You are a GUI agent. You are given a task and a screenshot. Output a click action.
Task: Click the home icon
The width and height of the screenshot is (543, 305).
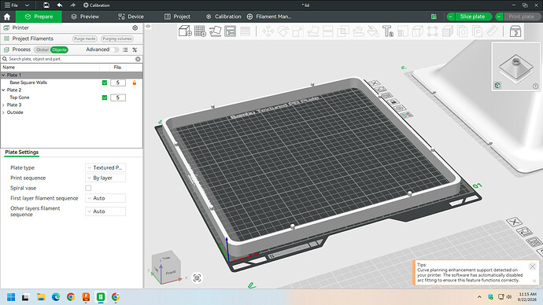[x=7, y=17]
